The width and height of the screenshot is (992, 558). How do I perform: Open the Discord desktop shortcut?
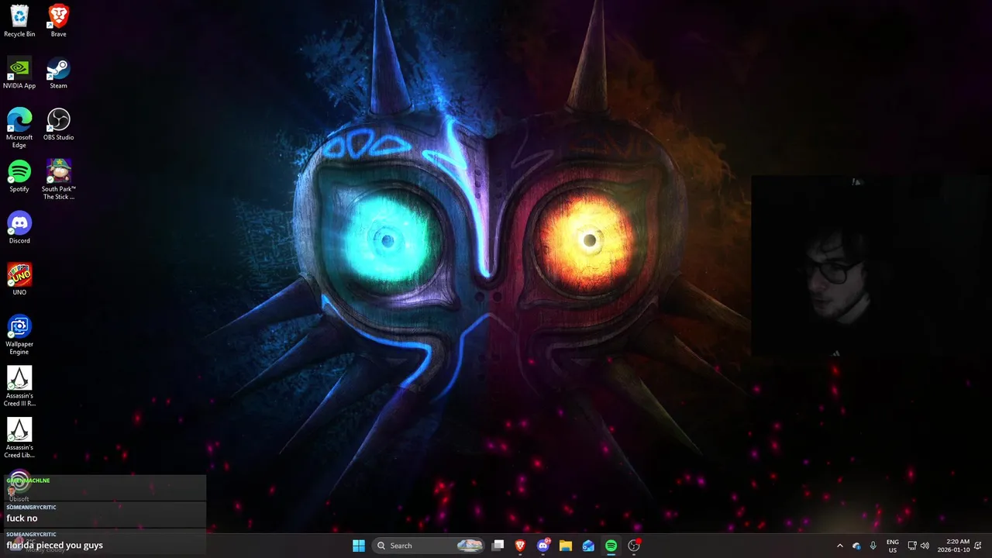click(19, 228)
